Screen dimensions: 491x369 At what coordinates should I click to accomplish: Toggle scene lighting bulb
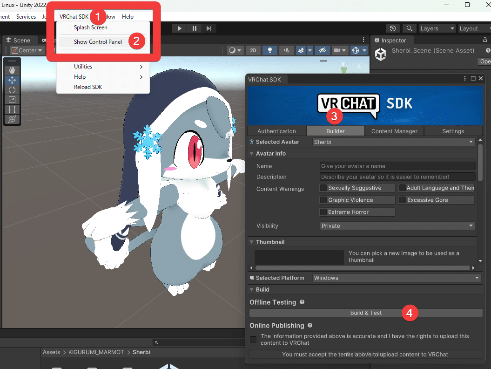pyautogui.click(x=269, y=50)
